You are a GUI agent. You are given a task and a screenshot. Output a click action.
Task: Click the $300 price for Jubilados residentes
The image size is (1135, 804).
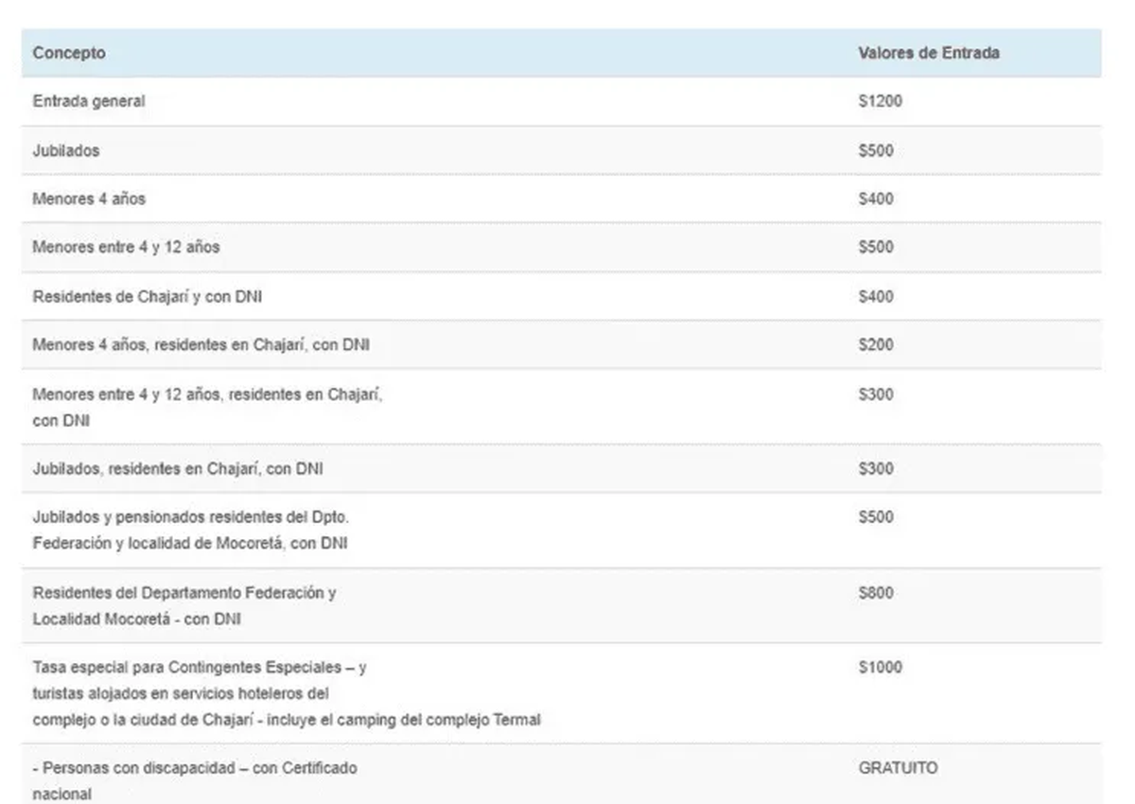pyautogui.click(x=876, y=468)
